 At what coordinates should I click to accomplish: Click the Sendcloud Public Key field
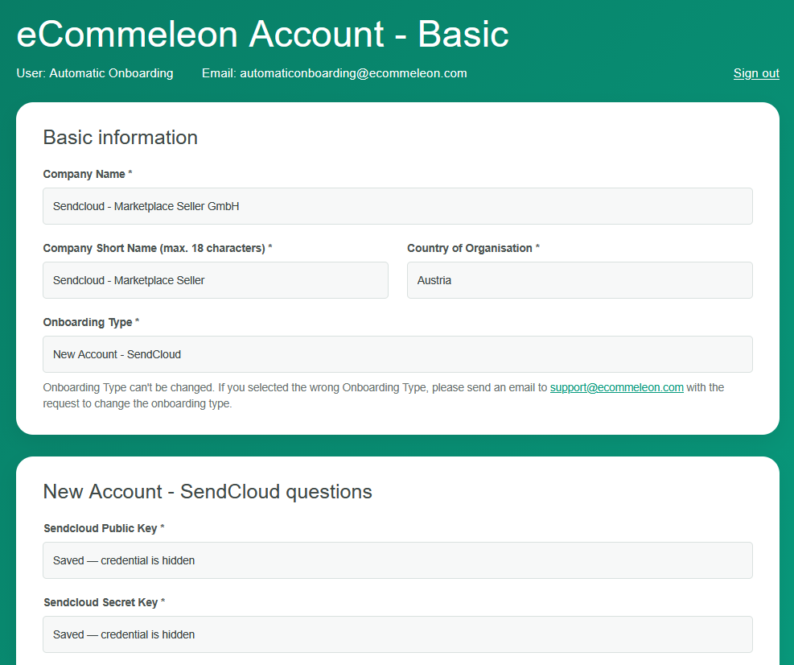click(x=397, y=560)
